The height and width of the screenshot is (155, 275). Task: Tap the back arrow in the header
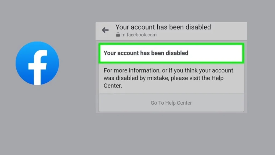tap(105, 30)
